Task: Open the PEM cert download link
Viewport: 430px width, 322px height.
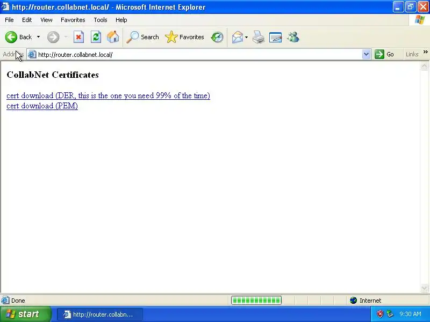Action: point(42,106)
